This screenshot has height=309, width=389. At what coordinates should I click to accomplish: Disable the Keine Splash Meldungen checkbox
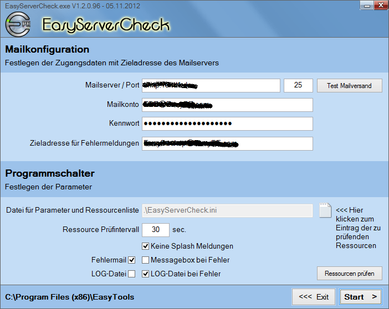click(146, 246)
